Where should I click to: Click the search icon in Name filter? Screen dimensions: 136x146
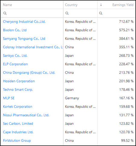coord(5,13)
